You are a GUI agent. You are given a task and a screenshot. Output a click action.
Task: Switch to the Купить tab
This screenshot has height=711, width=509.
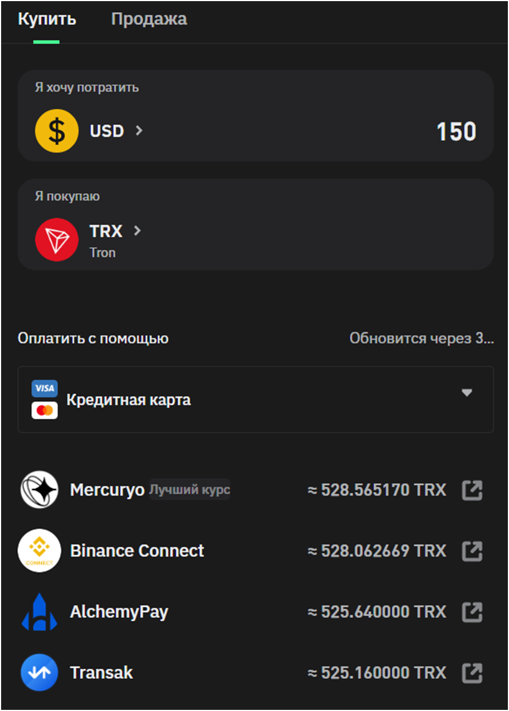pos(47,19)
